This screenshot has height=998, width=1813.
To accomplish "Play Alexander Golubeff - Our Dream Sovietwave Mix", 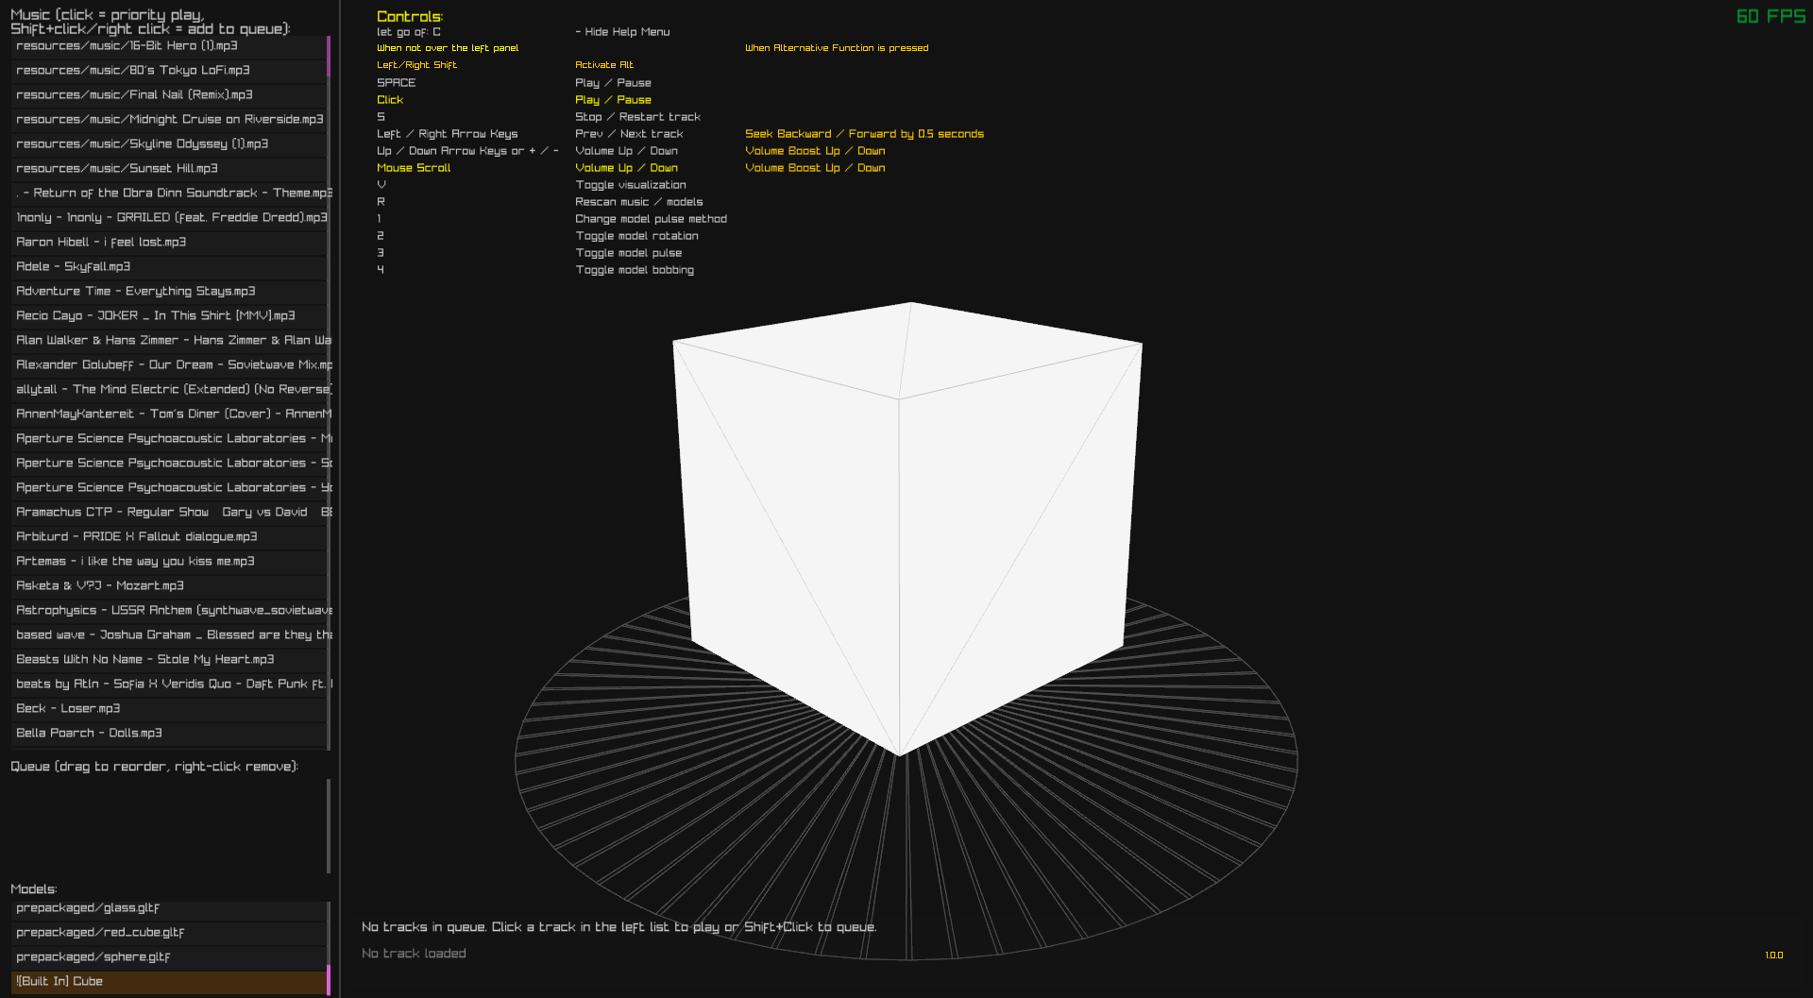I will 168,365.
